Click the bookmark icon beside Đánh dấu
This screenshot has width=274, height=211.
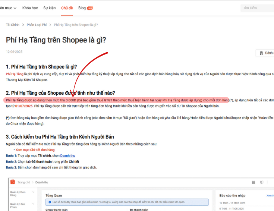261,53
